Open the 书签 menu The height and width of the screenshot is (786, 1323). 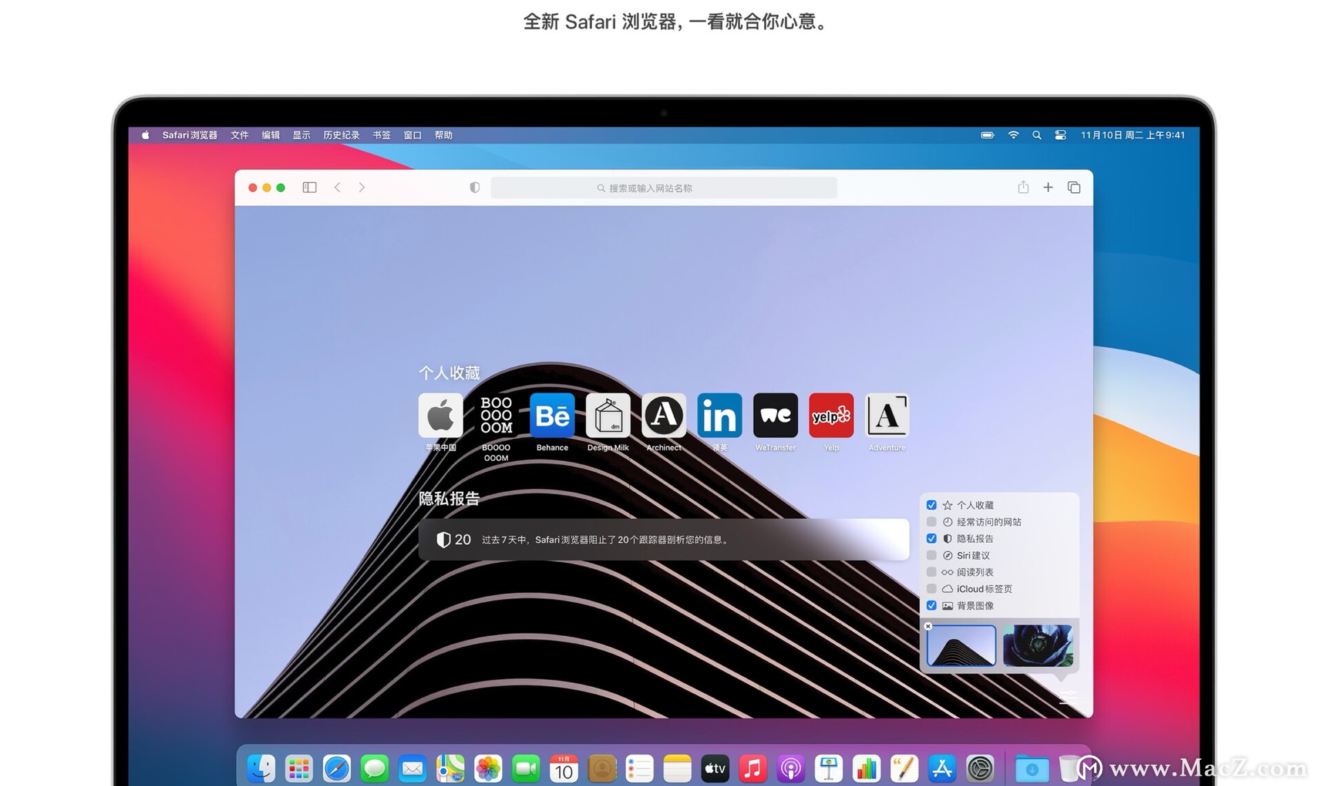[x=382, y=135]
